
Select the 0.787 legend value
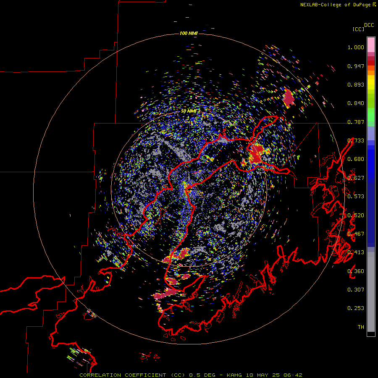(x=356, y=122)
